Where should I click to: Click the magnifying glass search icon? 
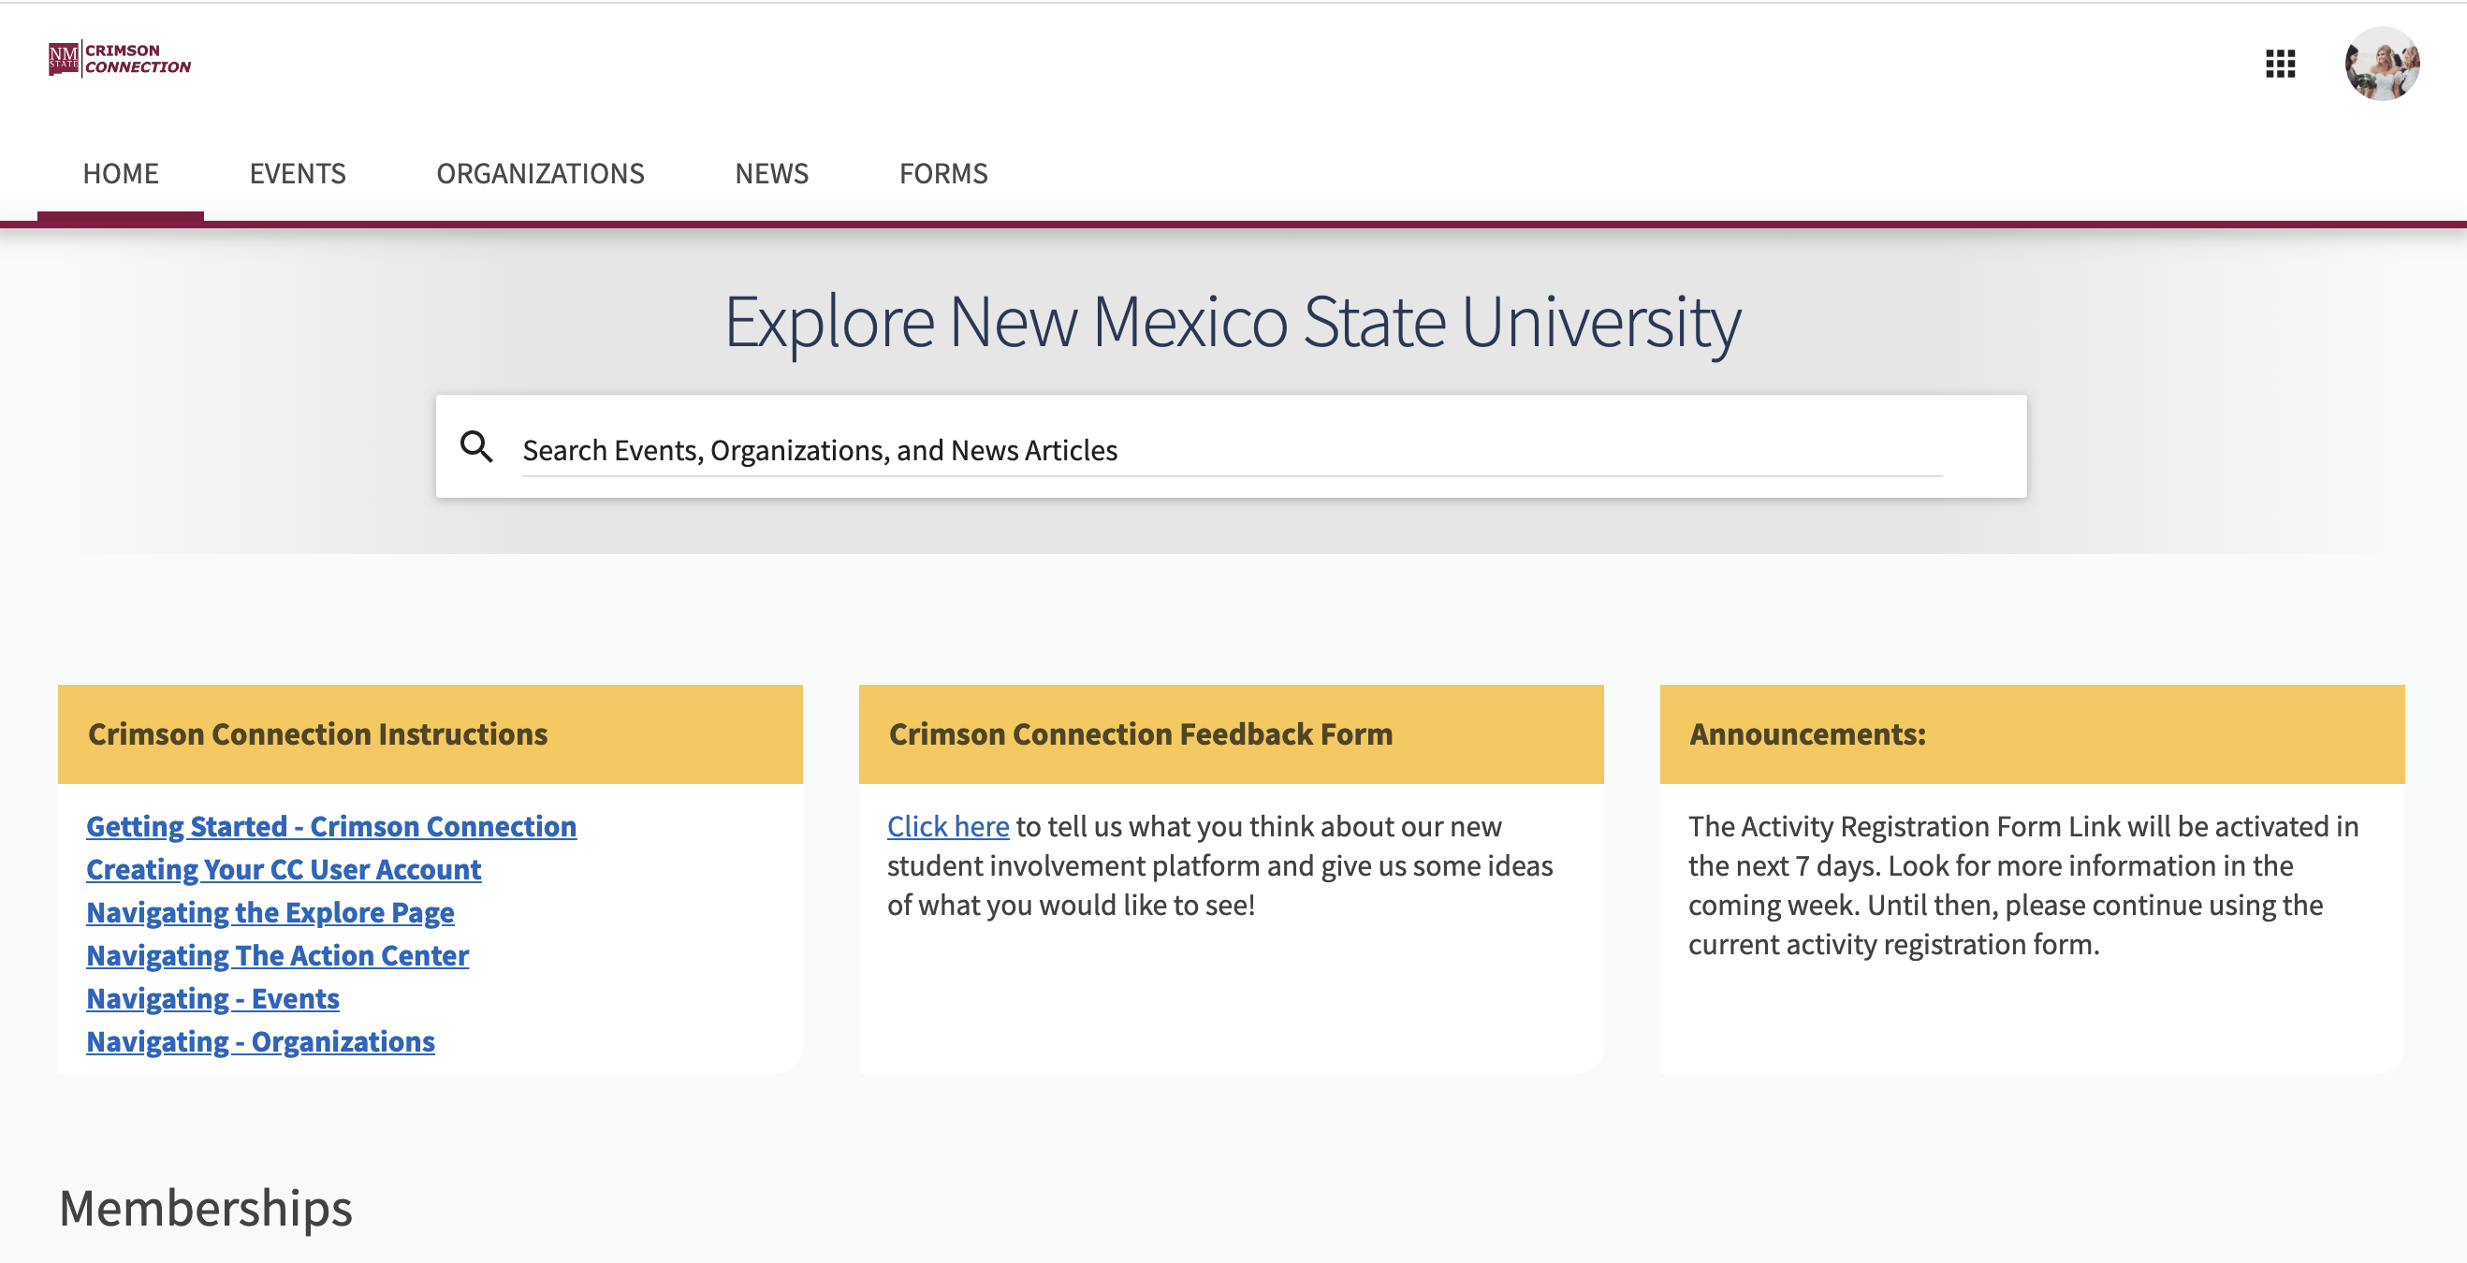click(x=476, y=447)
